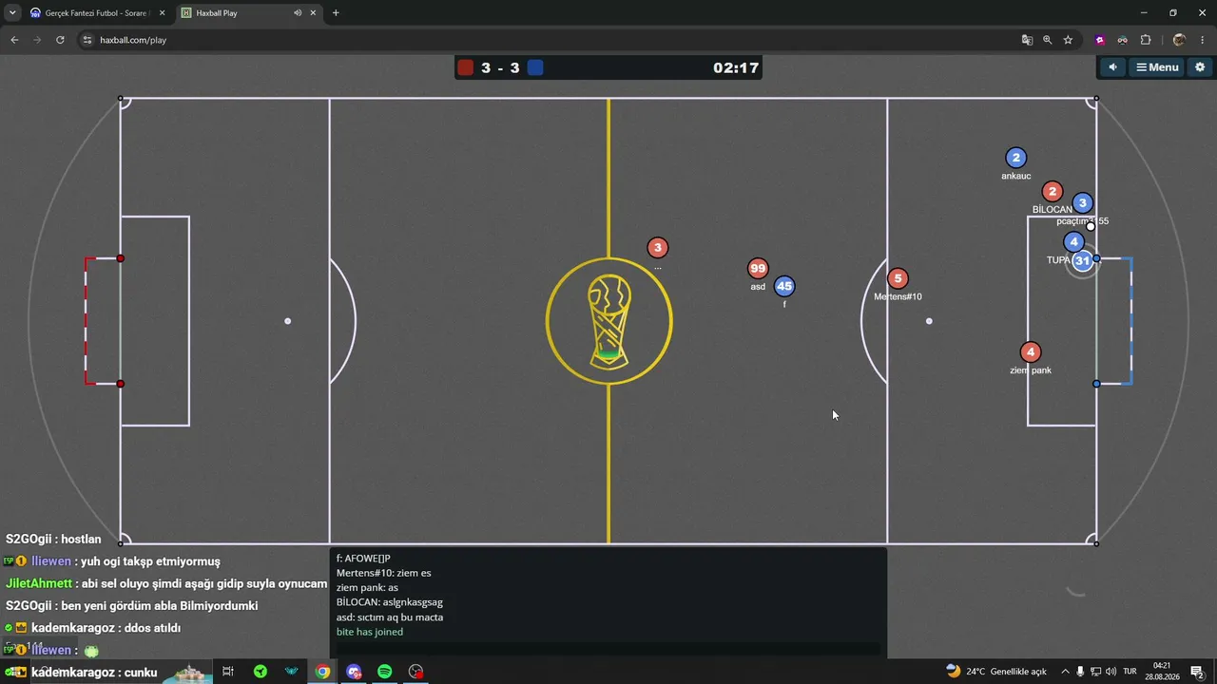Open the teal winged app on taskbar
This screenshot has width=1217, height=684.
tap(292, 672)
